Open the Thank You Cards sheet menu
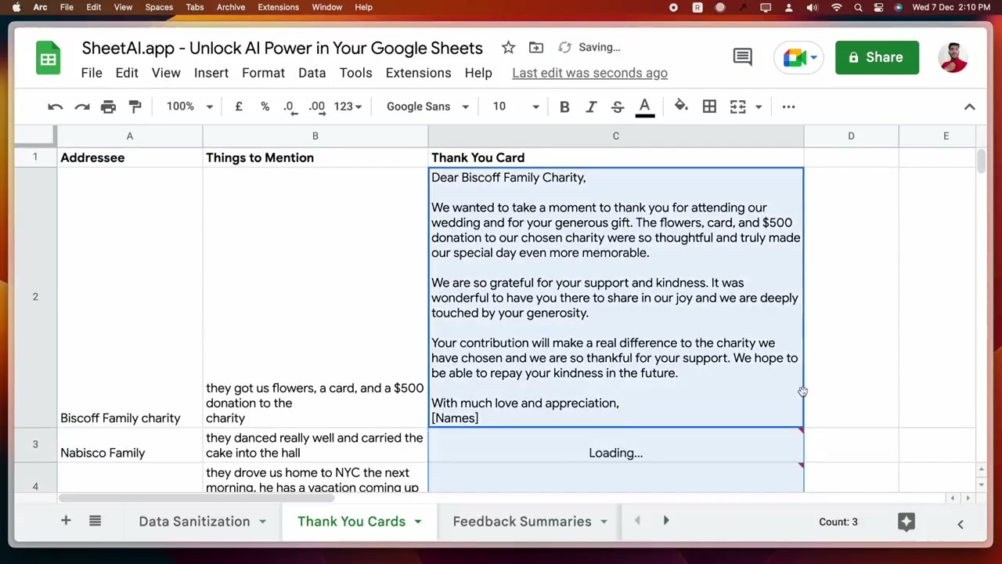The image size is (1002, 564). [x=417, y=521]
